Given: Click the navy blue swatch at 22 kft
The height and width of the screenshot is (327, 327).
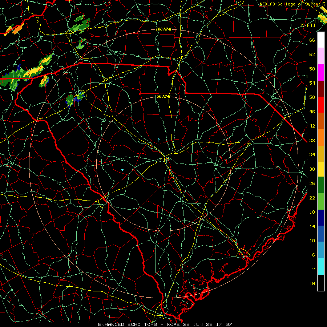Looking at the screenshot, I should [321, 218].
